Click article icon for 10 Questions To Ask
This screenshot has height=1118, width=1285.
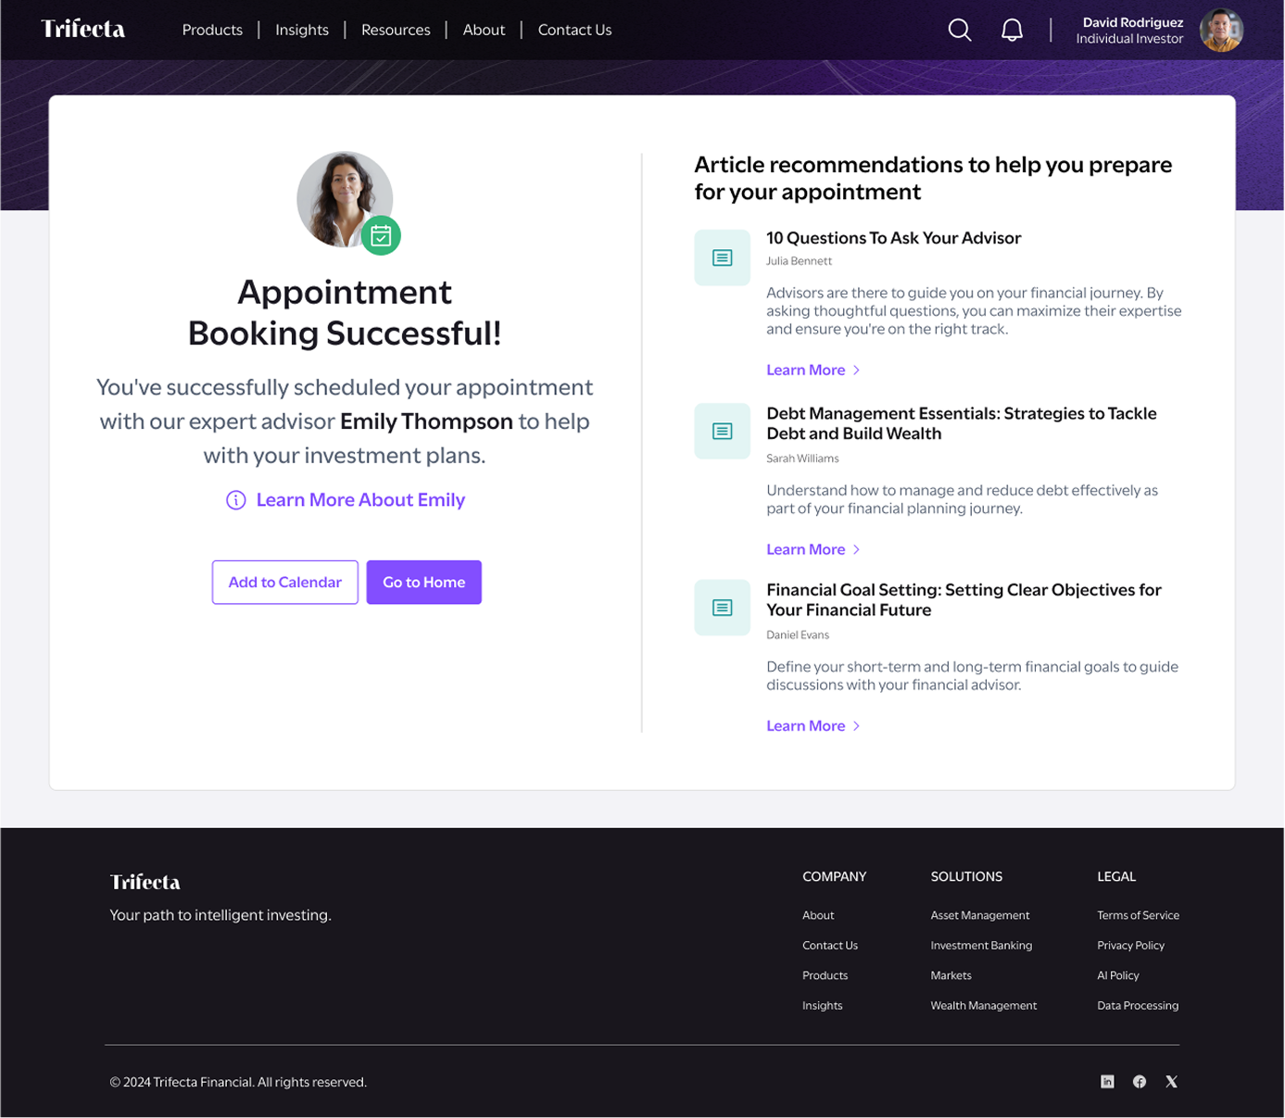[x=722, y=258]
